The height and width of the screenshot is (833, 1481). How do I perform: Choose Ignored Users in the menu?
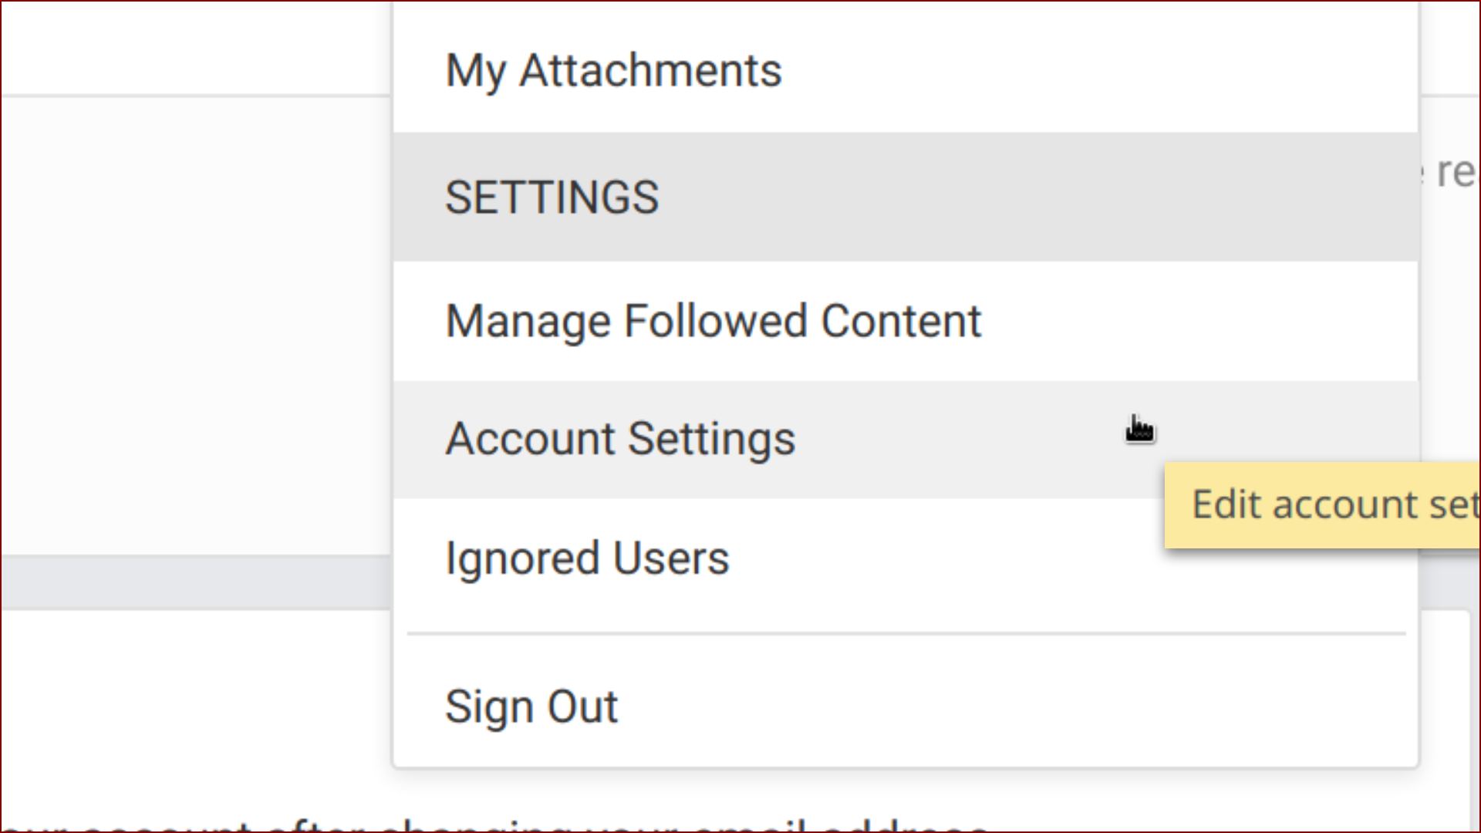click(906, 558)
